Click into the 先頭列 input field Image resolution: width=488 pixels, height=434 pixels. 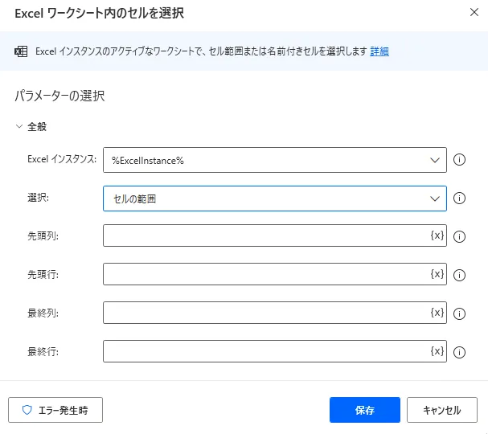pyautogui.click(x=265, y=235)
